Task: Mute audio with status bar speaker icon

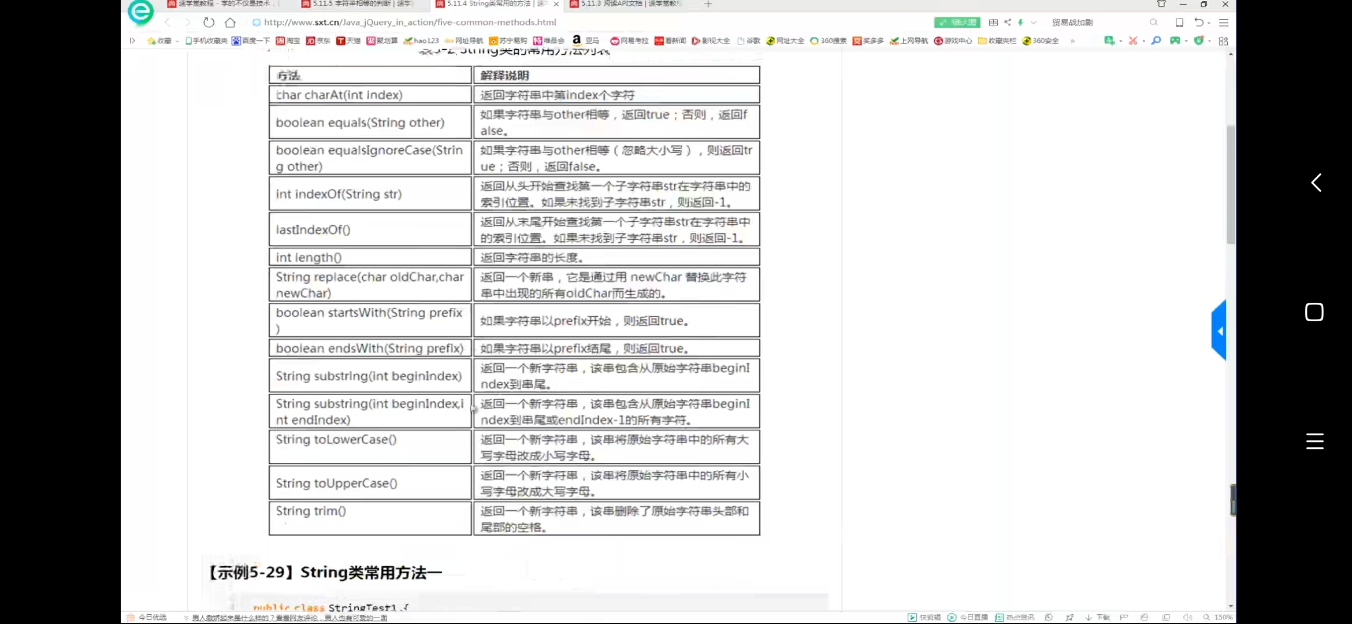Action: 1189,617
